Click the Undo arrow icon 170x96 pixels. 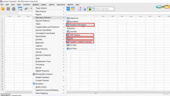point(27,9)
